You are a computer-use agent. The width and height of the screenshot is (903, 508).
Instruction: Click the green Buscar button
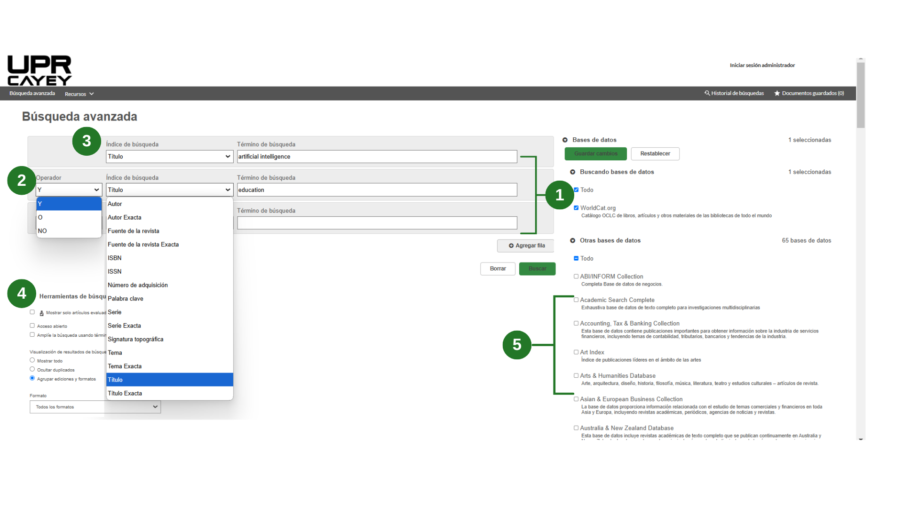[537, 269]
